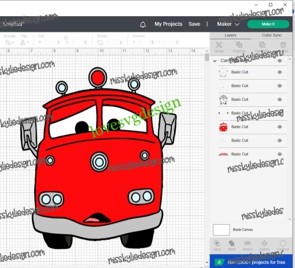
Task: Hide the red truck body layer
Action: tap(279, 127)
